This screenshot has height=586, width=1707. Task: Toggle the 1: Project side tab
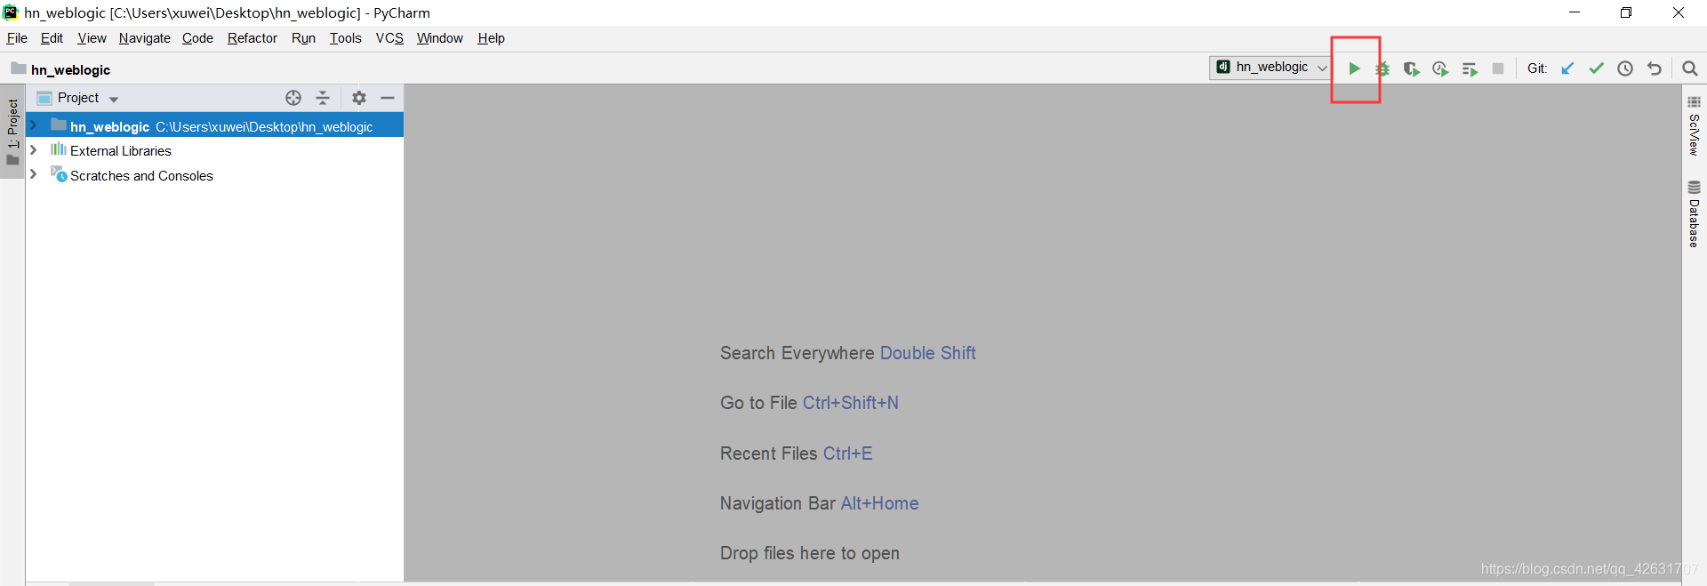click(x=12, y=132)
